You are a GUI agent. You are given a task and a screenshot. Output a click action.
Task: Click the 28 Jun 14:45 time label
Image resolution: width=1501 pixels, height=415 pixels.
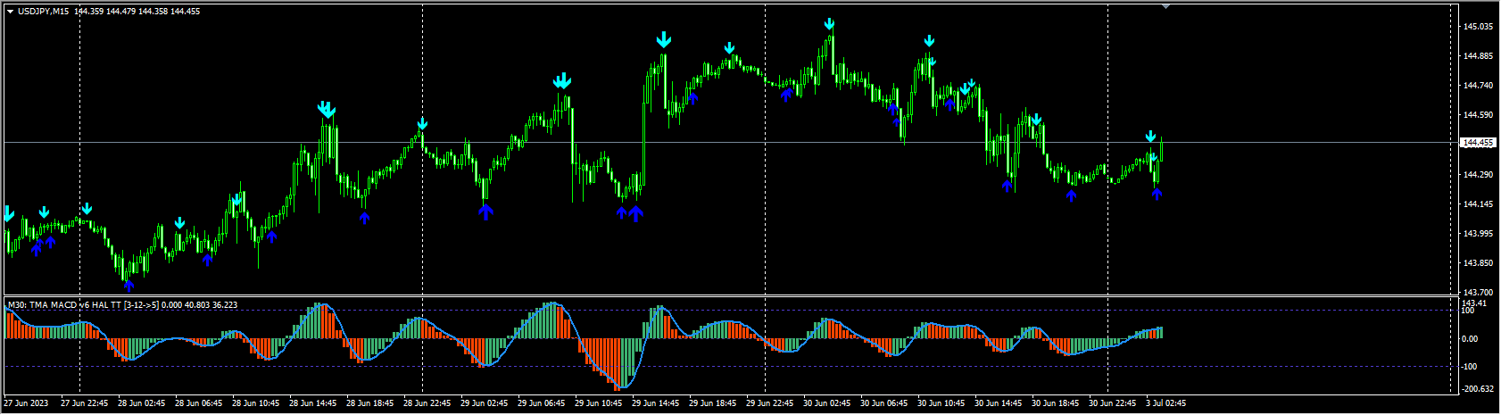click(x=313, y=403)
